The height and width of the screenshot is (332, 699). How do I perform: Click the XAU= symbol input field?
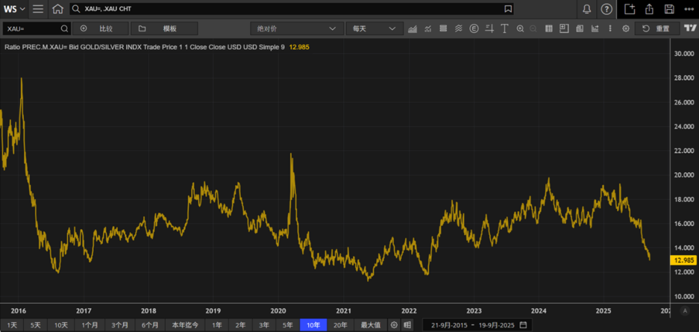pyautogui.click(x=32, y=28)
